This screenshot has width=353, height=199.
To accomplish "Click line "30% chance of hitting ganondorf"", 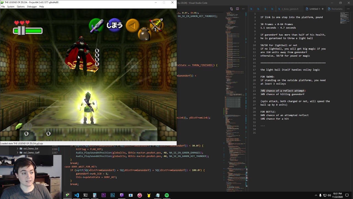I will pyautogui.click(x=282, y=94).
